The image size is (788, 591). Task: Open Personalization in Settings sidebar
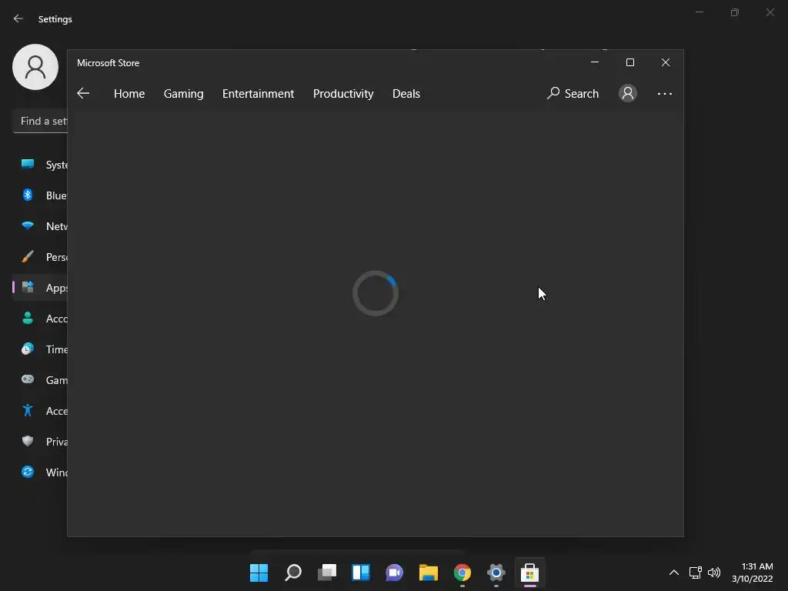40,257
